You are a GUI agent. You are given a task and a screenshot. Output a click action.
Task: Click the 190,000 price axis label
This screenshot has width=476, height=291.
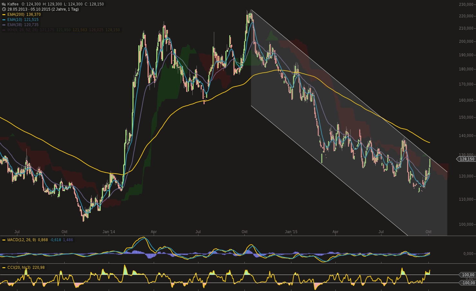(466, 55)
